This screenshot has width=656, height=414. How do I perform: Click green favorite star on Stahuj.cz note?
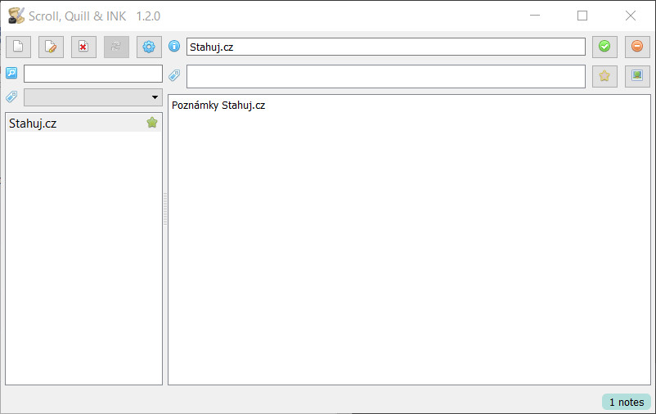point(152,123)
